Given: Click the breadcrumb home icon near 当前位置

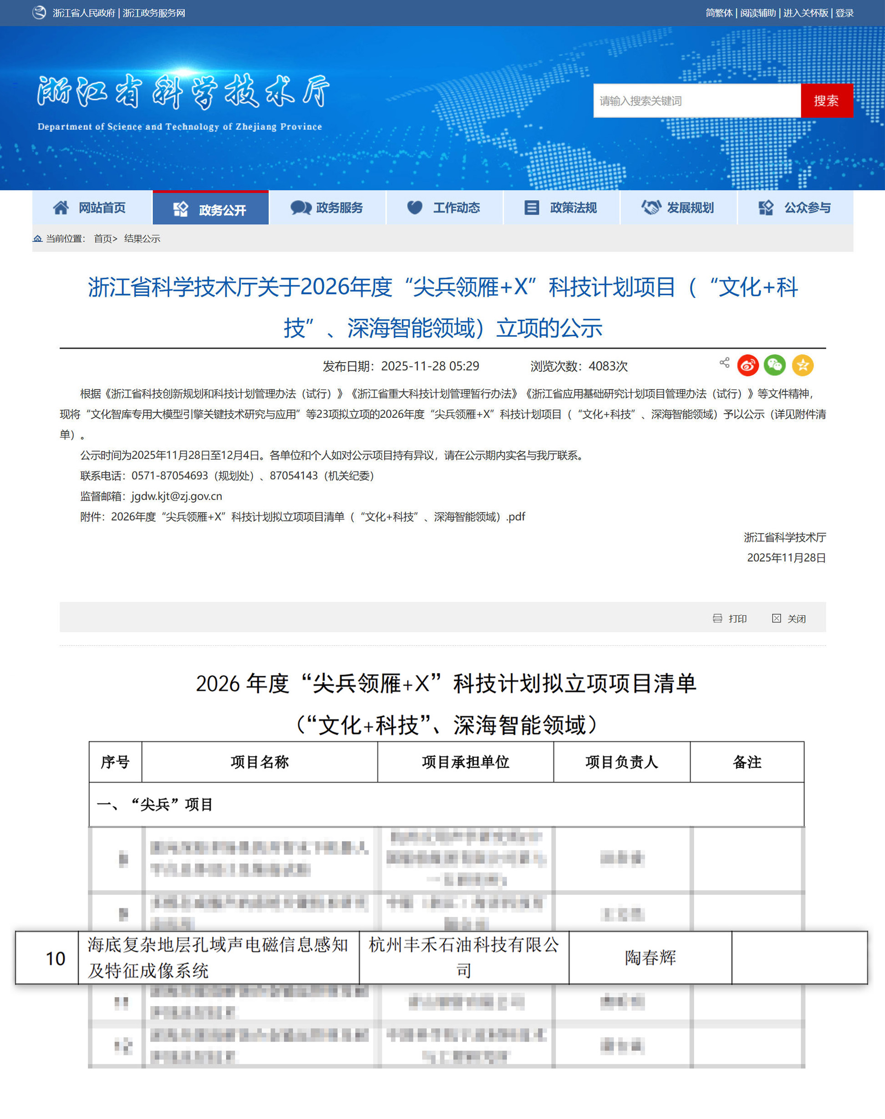Looking at the screenshot, I should pos(38,239).
